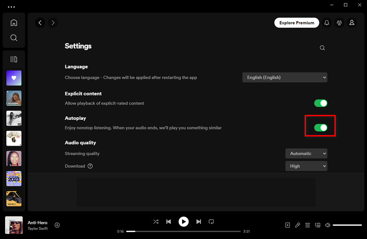The image size is (367, 239).
Task: Open the play Queue icon
Action: coord(307,225)
